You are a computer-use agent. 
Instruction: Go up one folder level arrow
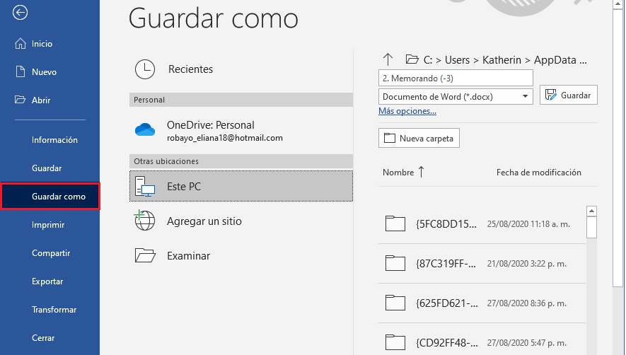(388, 59)
